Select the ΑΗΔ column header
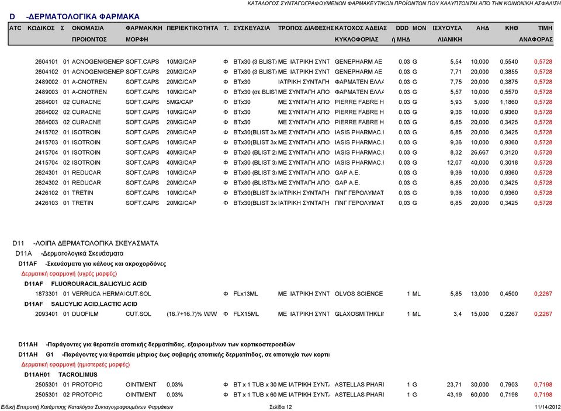The height and width of the screenshot is (411, 561). point(482,28)
